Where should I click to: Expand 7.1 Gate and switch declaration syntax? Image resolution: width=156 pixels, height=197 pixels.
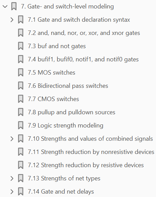pos(12,20)
